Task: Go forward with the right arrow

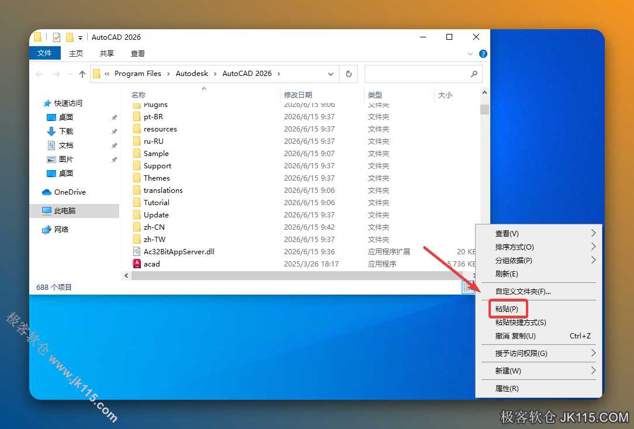Action: [56, 74]
